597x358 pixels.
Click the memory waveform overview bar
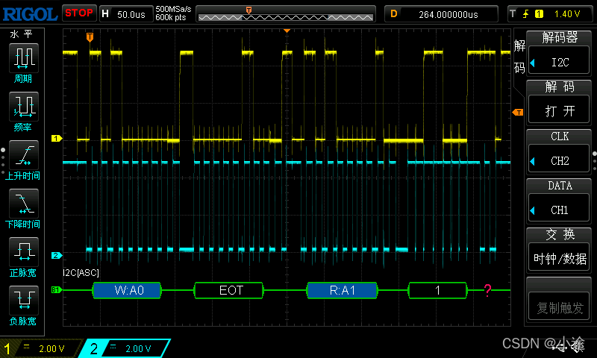pos(286,14)
